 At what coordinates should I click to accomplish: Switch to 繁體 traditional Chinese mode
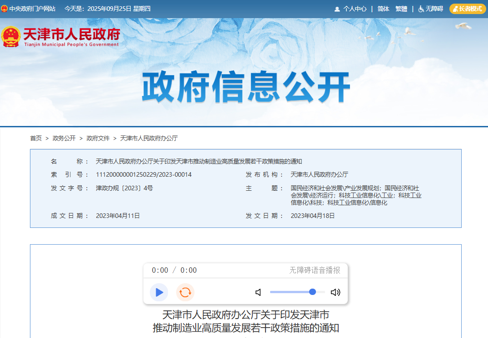pyautogui.click(x=401, y=9)
